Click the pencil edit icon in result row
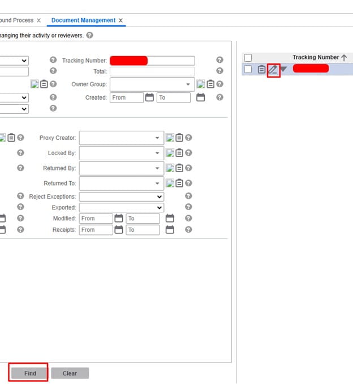The width and height of the screenshot is (353, 384). coord(273,69)
